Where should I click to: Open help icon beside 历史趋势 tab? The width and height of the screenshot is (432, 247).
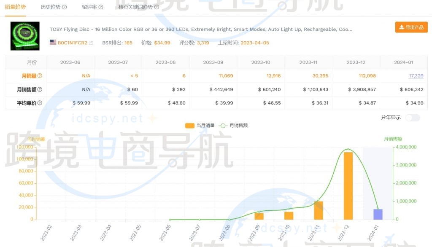(x=63, y=7)
